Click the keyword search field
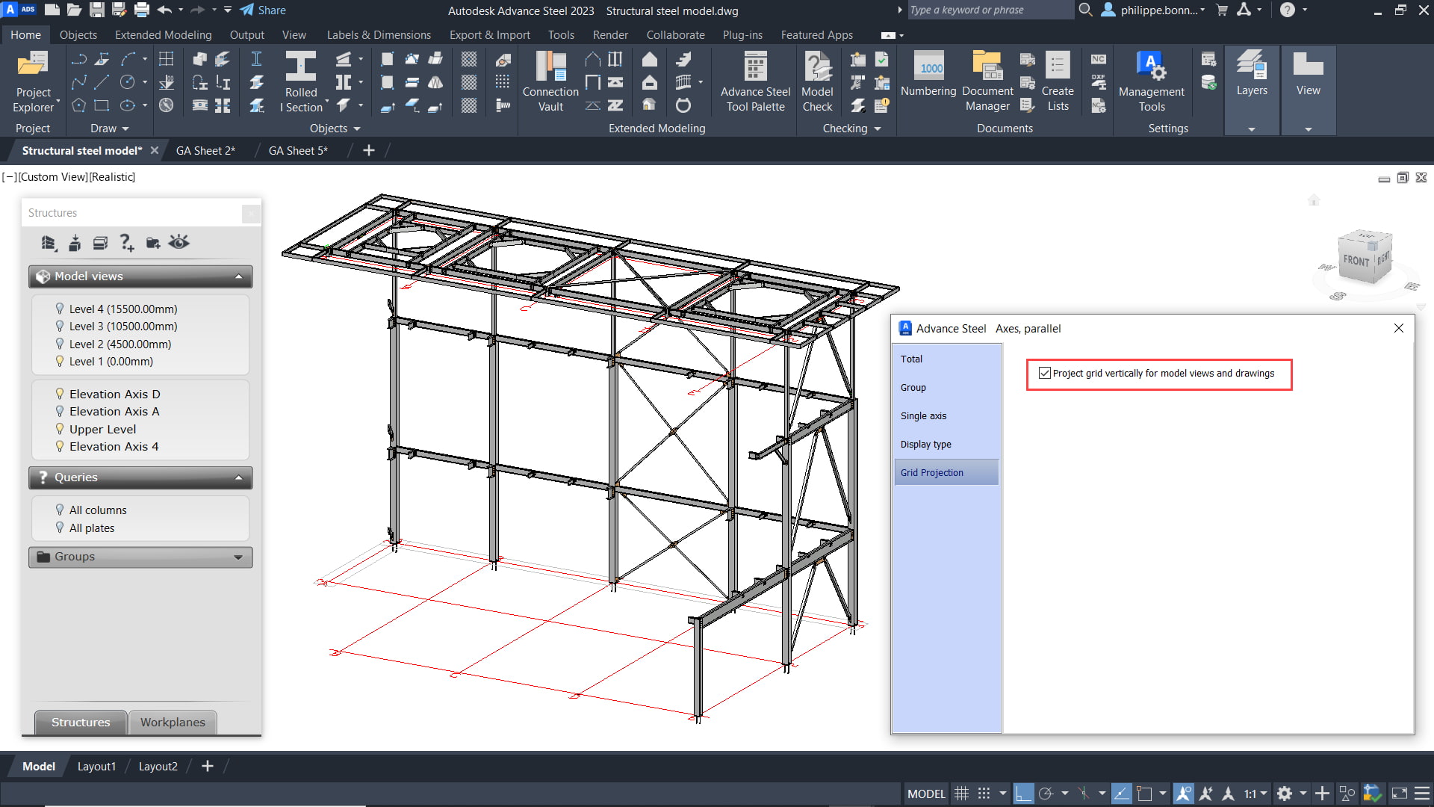 990,10
